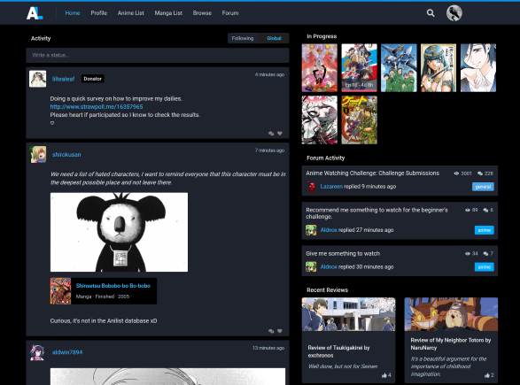Open shirokusan's username link
520x385 pixels.
point(66,154)
